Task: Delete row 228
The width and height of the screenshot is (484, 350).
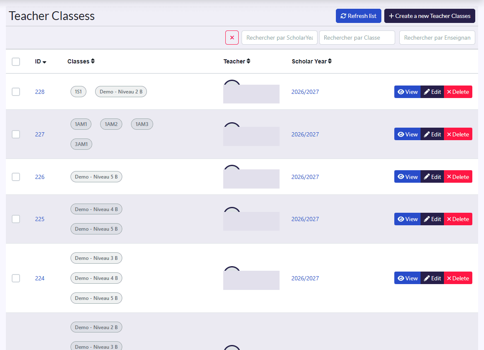Action: (x=458, y=92)
